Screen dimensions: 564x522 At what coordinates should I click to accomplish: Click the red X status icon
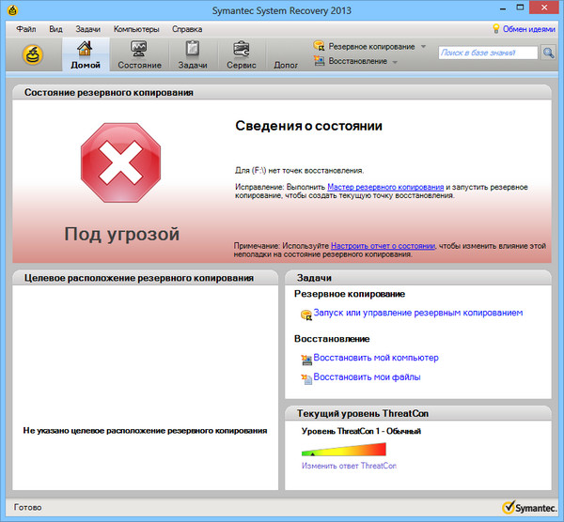pyautogui.click(x=120, y=162)
